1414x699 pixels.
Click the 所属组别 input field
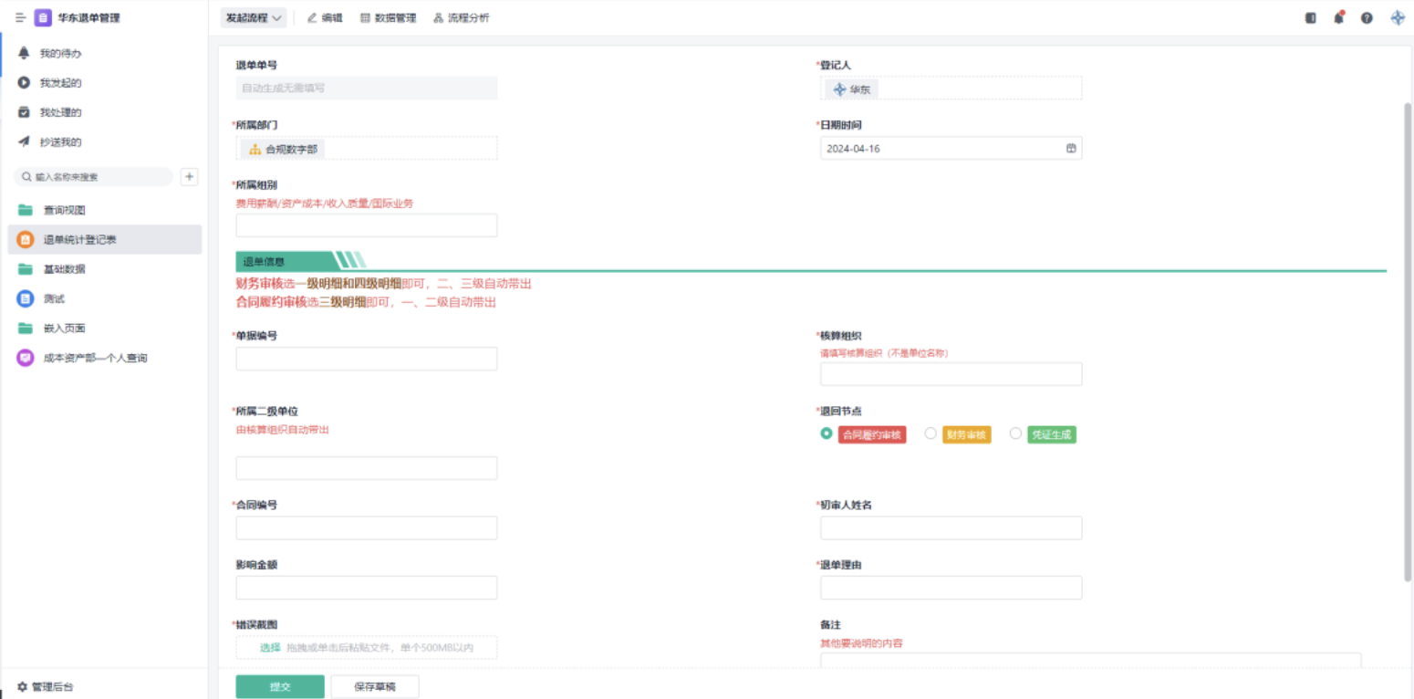(x=367, y=225)
